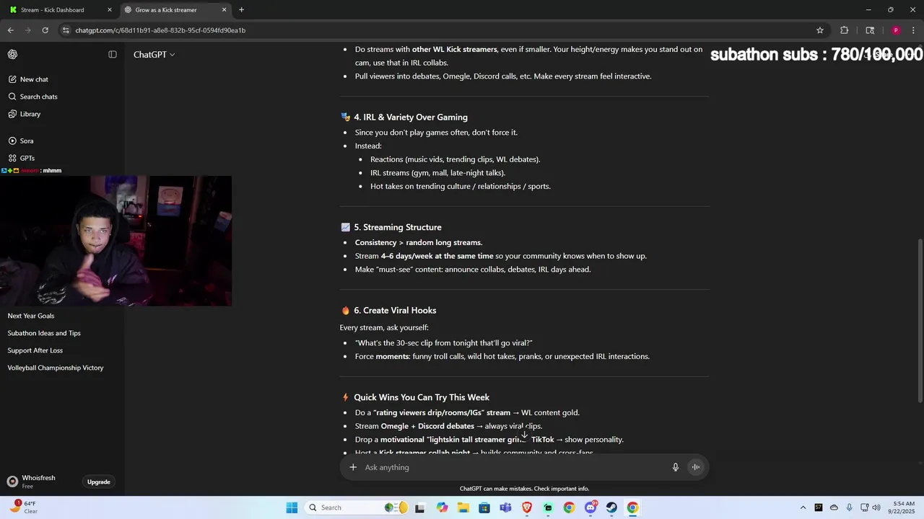The image size is (924, 519).
Task: Bookmark this page with the star icon
Action: click(x=820, y=30)
